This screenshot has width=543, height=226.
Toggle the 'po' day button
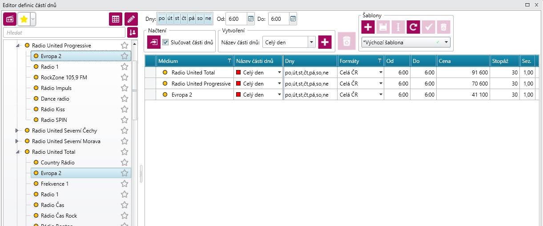click(x=162, y=19)
